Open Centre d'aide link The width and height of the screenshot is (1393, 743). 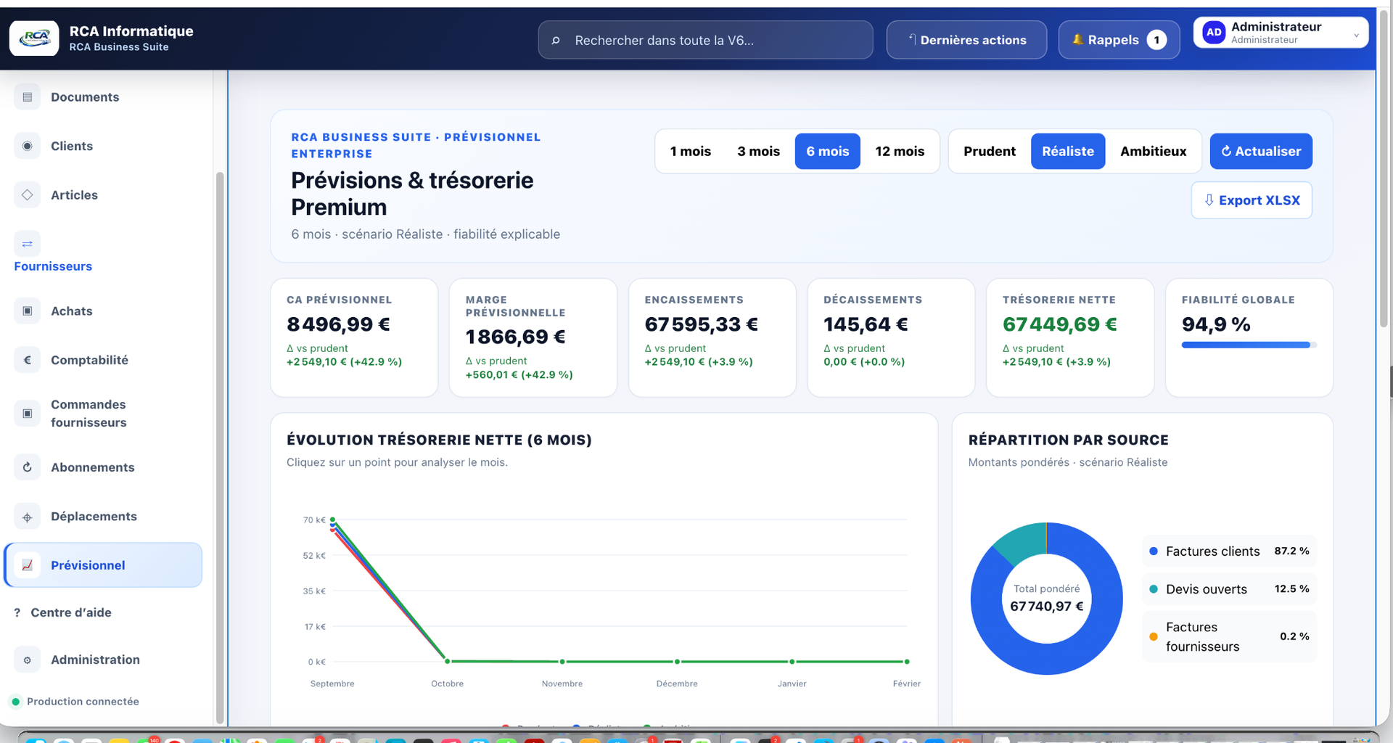(71, 612)
